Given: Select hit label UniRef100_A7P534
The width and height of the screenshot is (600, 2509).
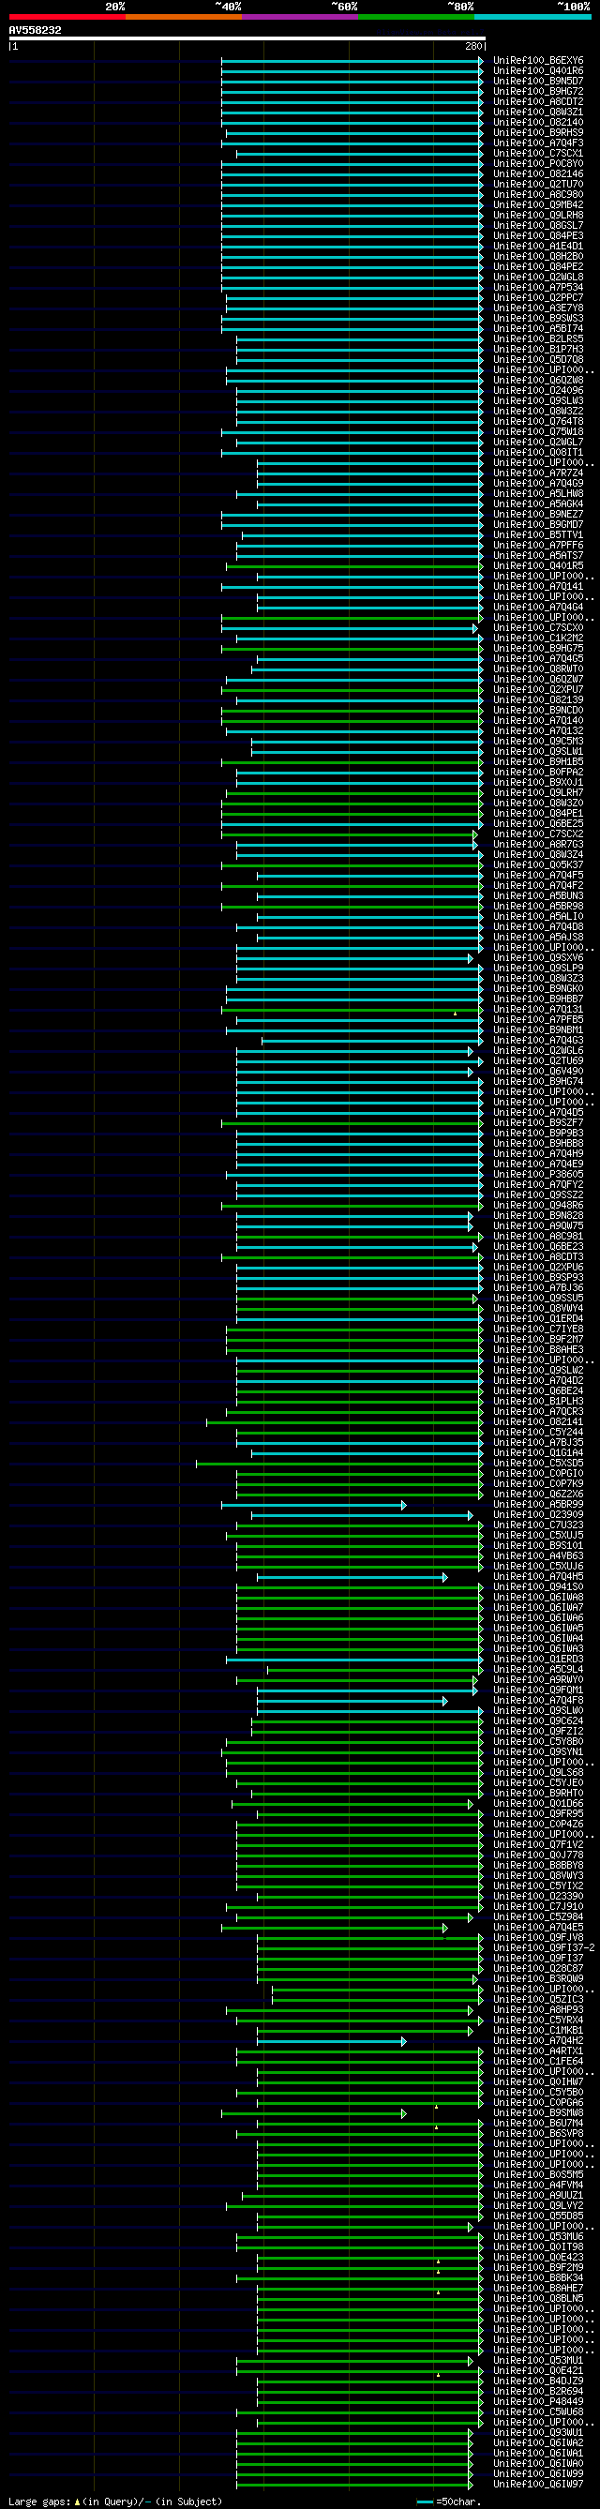Looking at the screenshot, I should [x=539, y=287].
